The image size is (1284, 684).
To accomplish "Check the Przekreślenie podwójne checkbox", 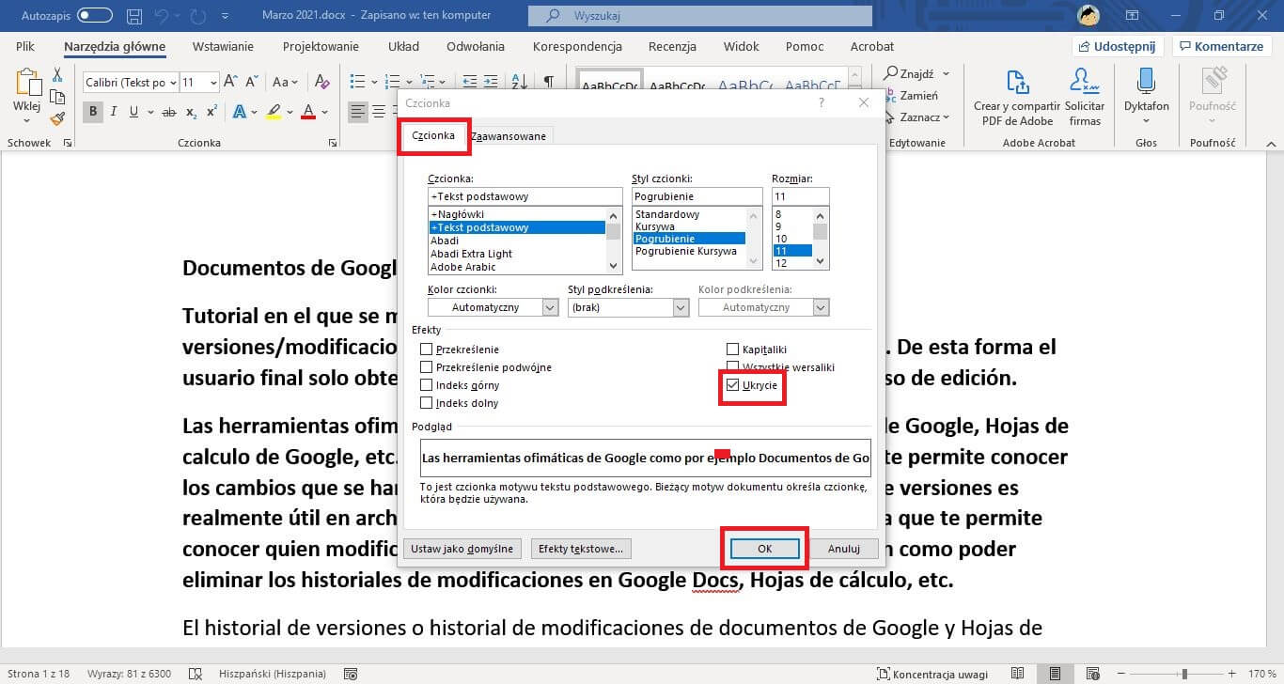I will [427, 367].
